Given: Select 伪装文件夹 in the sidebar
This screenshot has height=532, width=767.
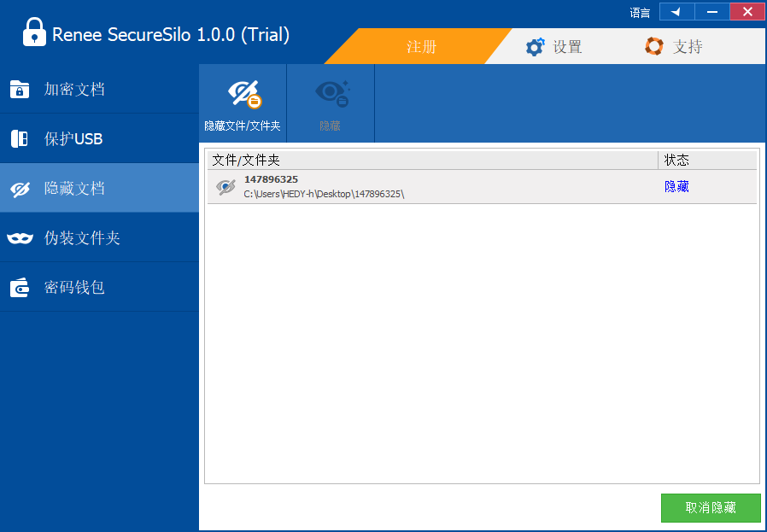Looking at the screenshot, I should click(x=99, y=237).
